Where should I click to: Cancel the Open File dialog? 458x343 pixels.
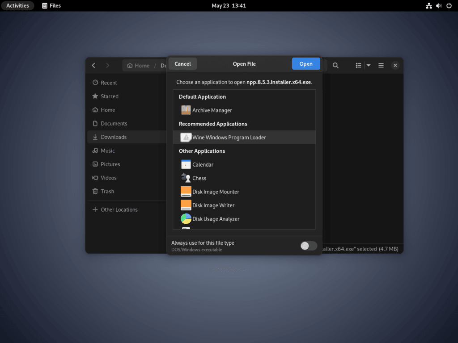[x=182, y=63]
